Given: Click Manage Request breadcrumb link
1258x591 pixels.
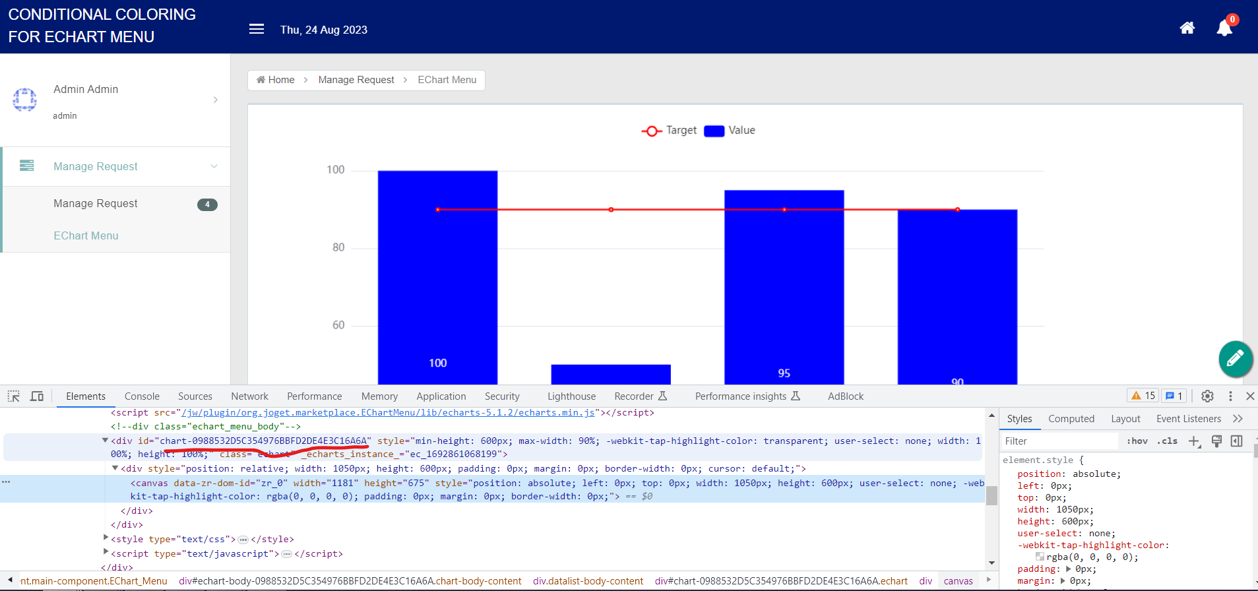Looking at the screenshot, I should point(356,80).
